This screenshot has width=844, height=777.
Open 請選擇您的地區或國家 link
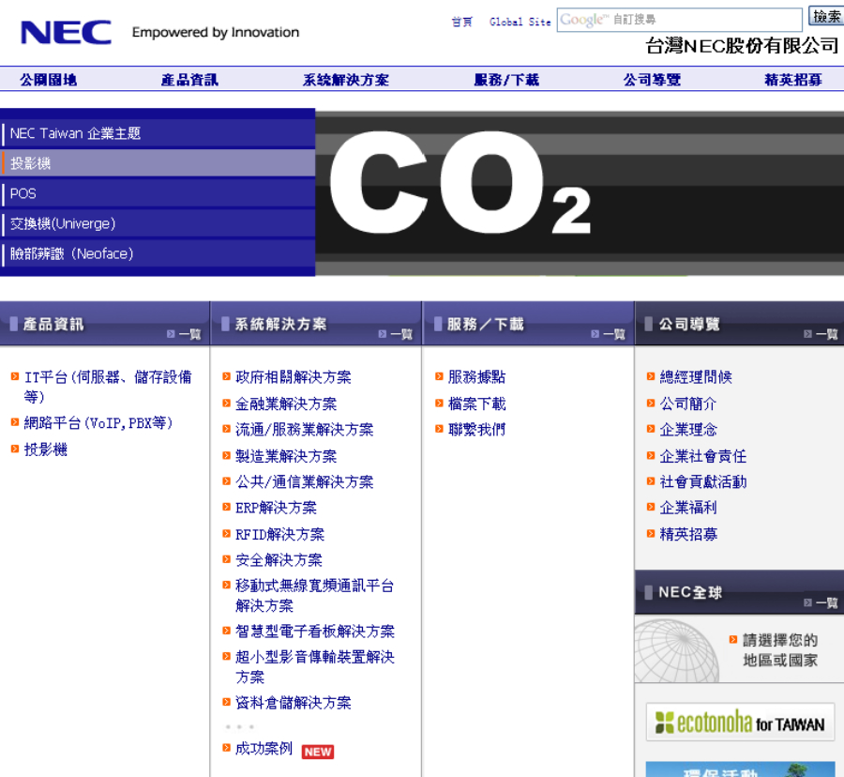click(x=780, y=650)
